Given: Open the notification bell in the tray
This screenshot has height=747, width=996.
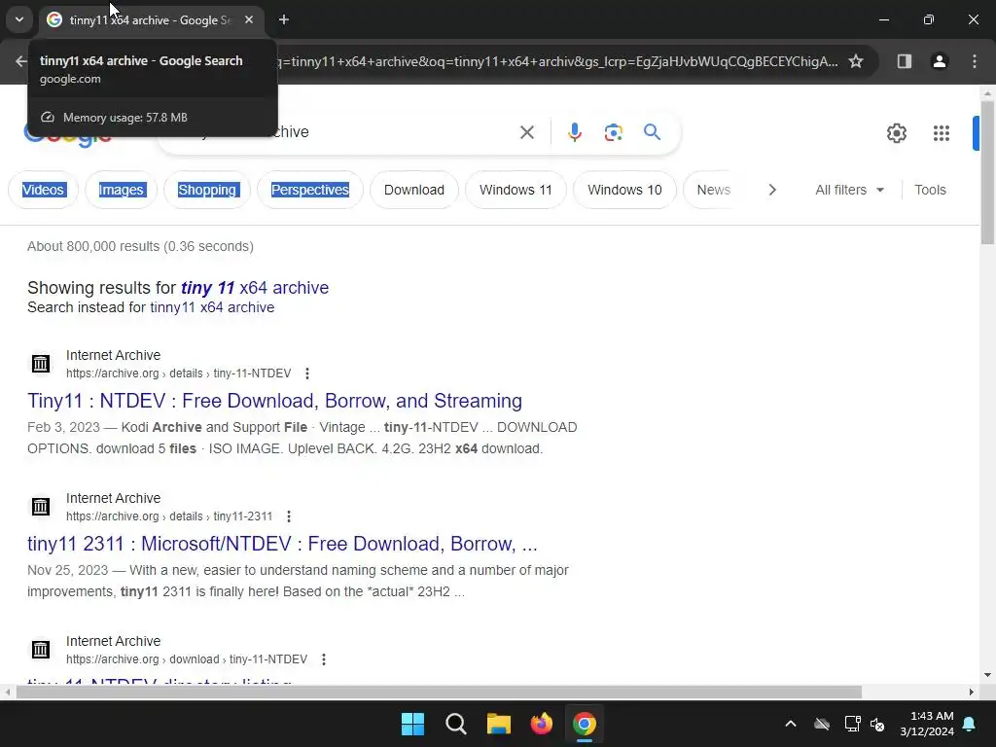Looking at the screenshot, I should pyautogui.click(x=969, y=724).
